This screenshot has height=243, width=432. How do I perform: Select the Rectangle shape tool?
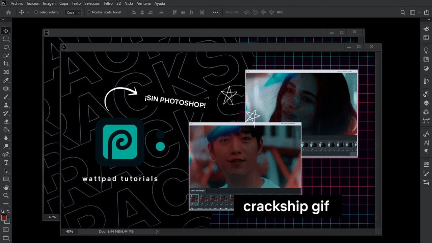point(6,179)
